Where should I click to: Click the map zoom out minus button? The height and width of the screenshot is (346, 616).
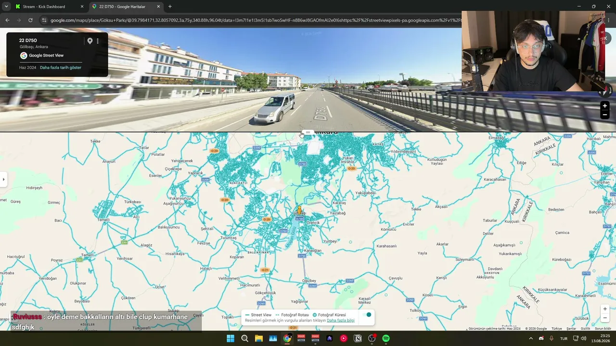click(x=605, y=318)
